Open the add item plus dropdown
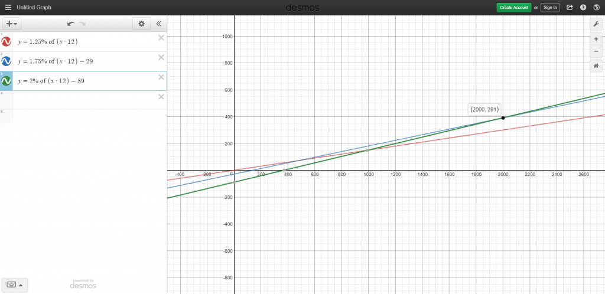The width and height of the screenshot is (605, 294). click(11, 24)
